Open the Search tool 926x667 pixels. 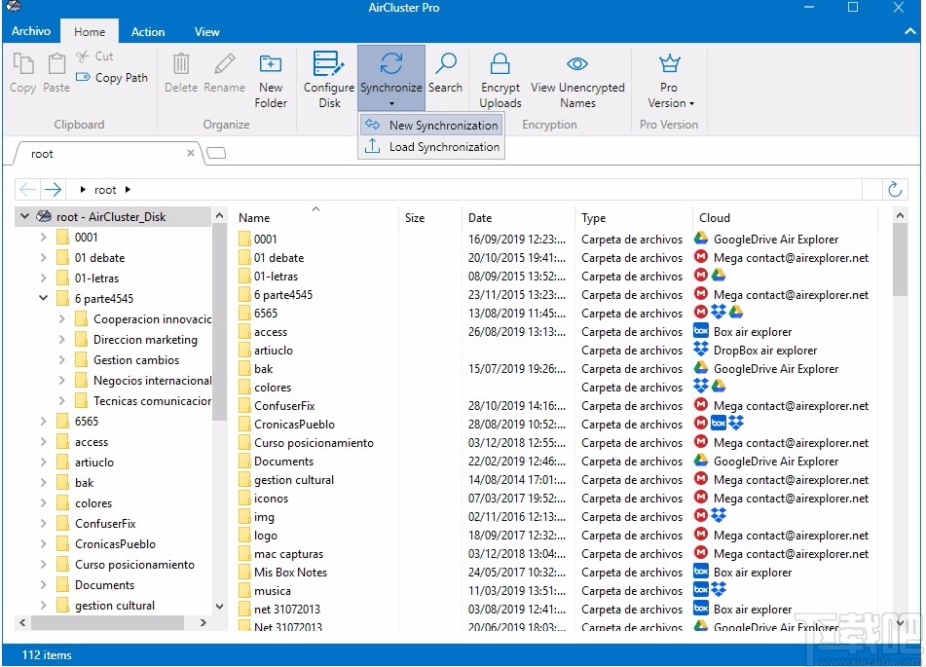pyautogui.click(x=445, y=73)
